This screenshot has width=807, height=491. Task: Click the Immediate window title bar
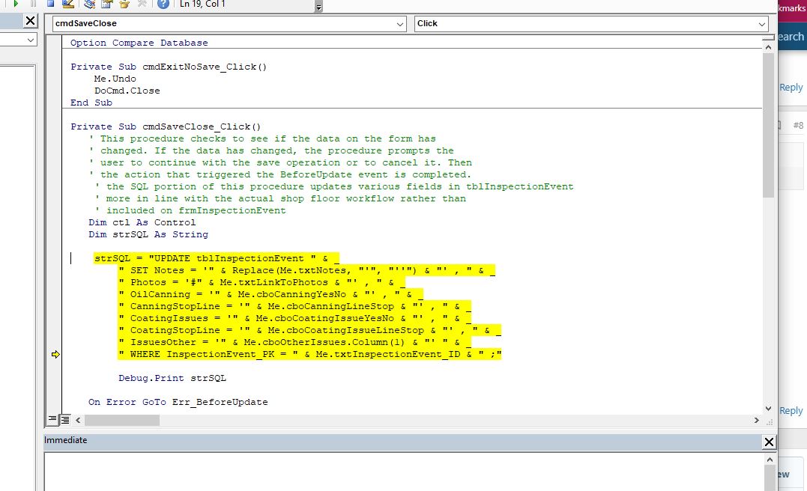(x=403, y=441)
